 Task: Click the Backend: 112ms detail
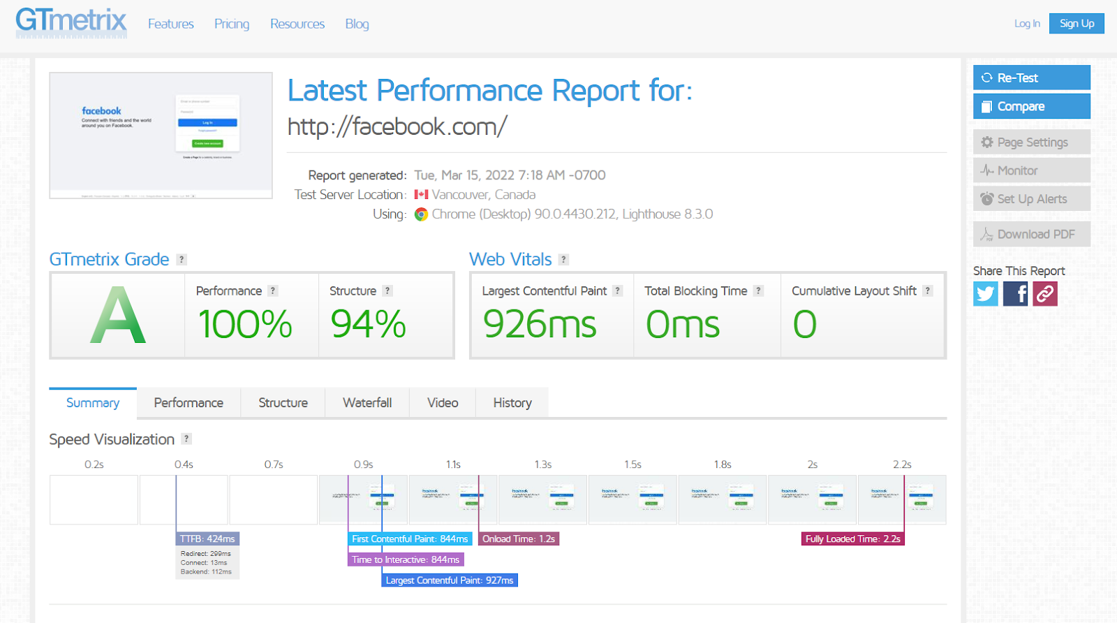(206, 571)
